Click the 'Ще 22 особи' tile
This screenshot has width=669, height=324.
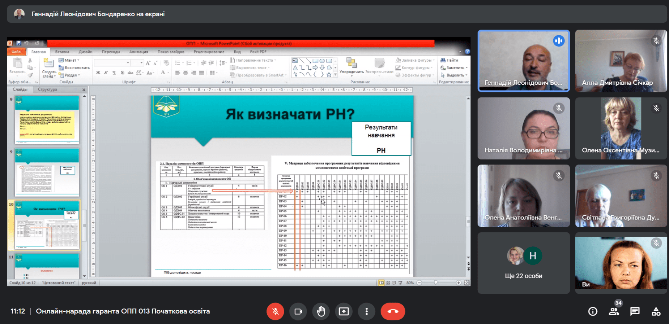point(523,263)
